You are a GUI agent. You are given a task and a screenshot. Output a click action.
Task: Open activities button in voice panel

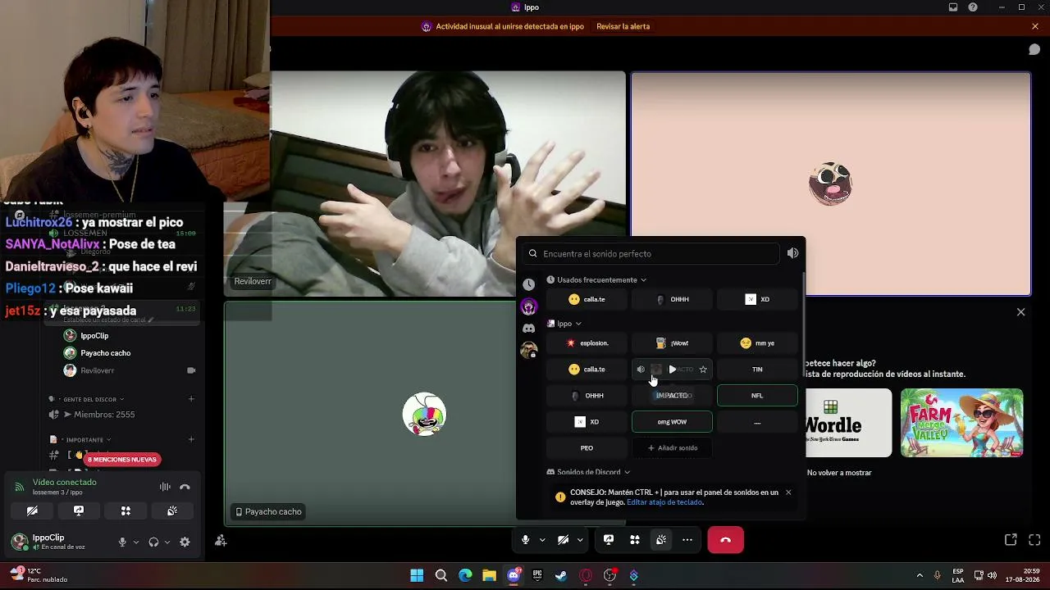[x=126, y=511]
